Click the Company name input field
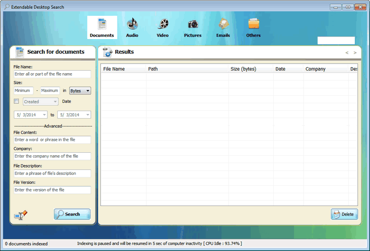Screen dimensions: 370x251 [x=52, y=156]
